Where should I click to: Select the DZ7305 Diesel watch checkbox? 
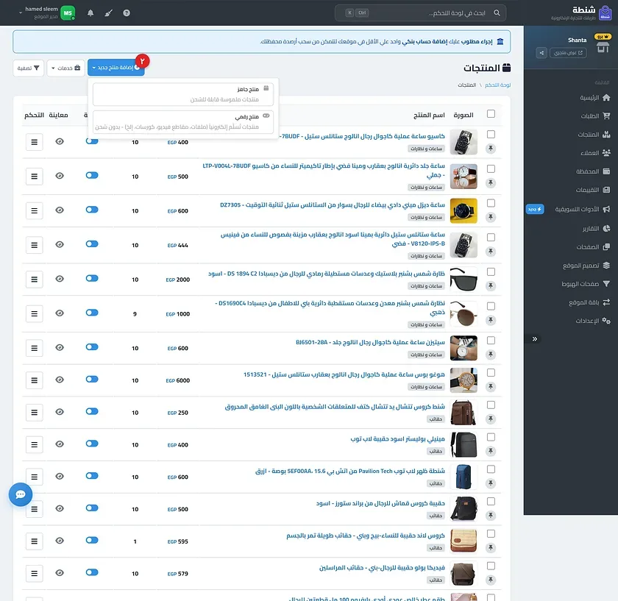(491, 203)
